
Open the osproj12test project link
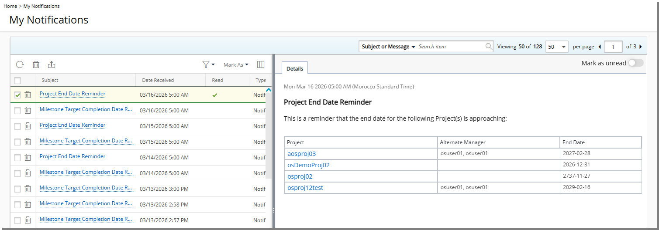[x=305, y=188]
